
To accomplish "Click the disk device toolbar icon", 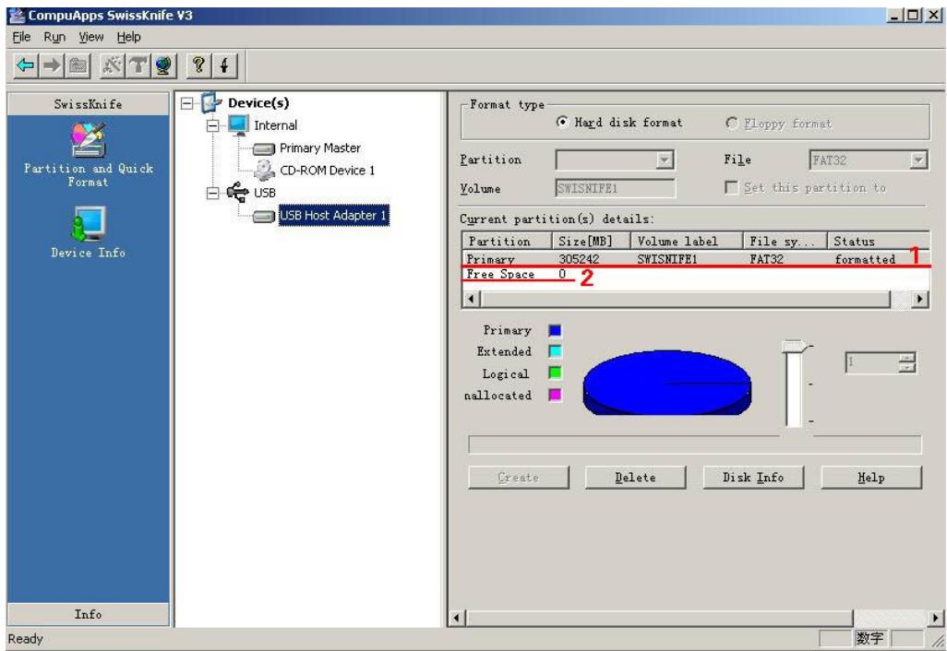I will [78, 65].
